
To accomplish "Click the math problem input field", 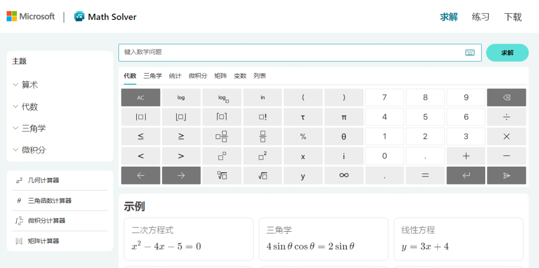I will (300, 53).
